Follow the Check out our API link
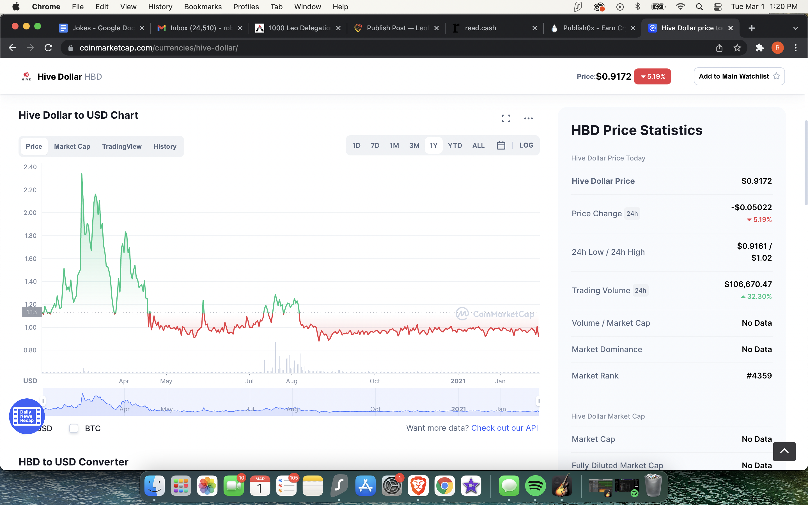 click(x=504, y=428)
